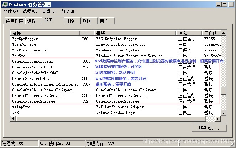Click the horizontal scrollbar thumb
236x148 pixels.
[x=111, y=119]
